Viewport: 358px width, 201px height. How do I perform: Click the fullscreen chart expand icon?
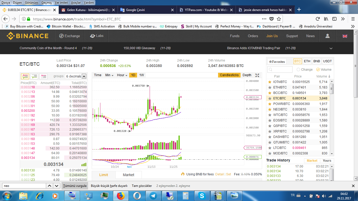(257, 75)
